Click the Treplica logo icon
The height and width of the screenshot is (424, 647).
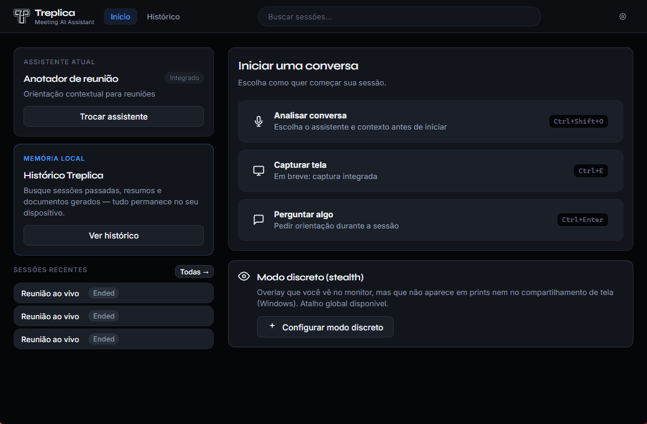pos(22,16)
